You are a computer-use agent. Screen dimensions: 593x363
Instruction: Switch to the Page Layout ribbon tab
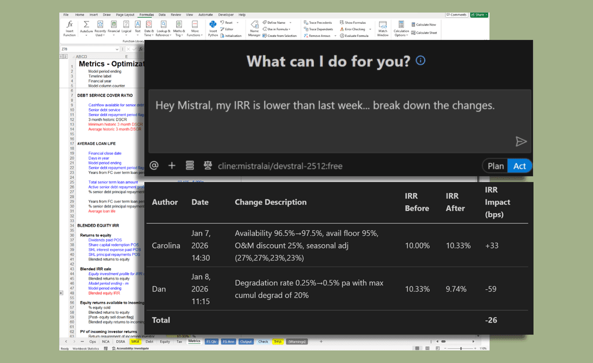pos(125,14)
